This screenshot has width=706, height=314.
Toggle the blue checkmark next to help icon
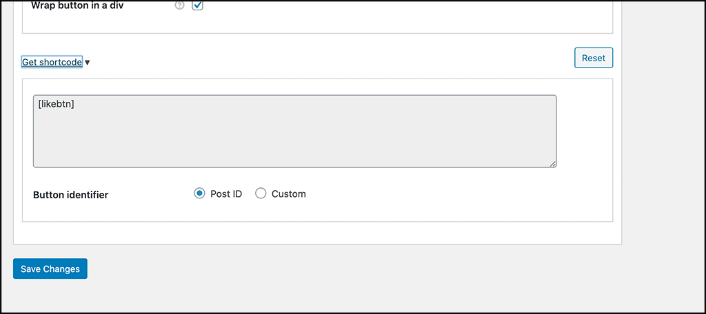[x=198, y=6]
